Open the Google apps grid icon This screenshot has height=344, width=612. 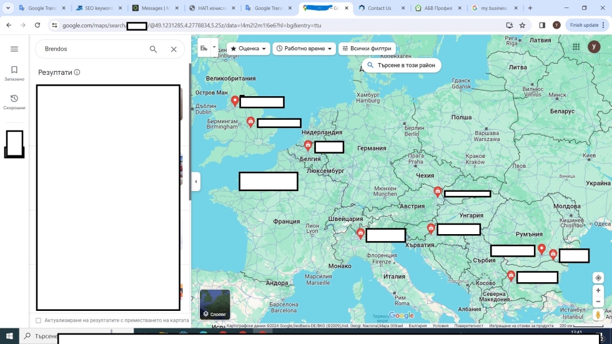[576, 47]
